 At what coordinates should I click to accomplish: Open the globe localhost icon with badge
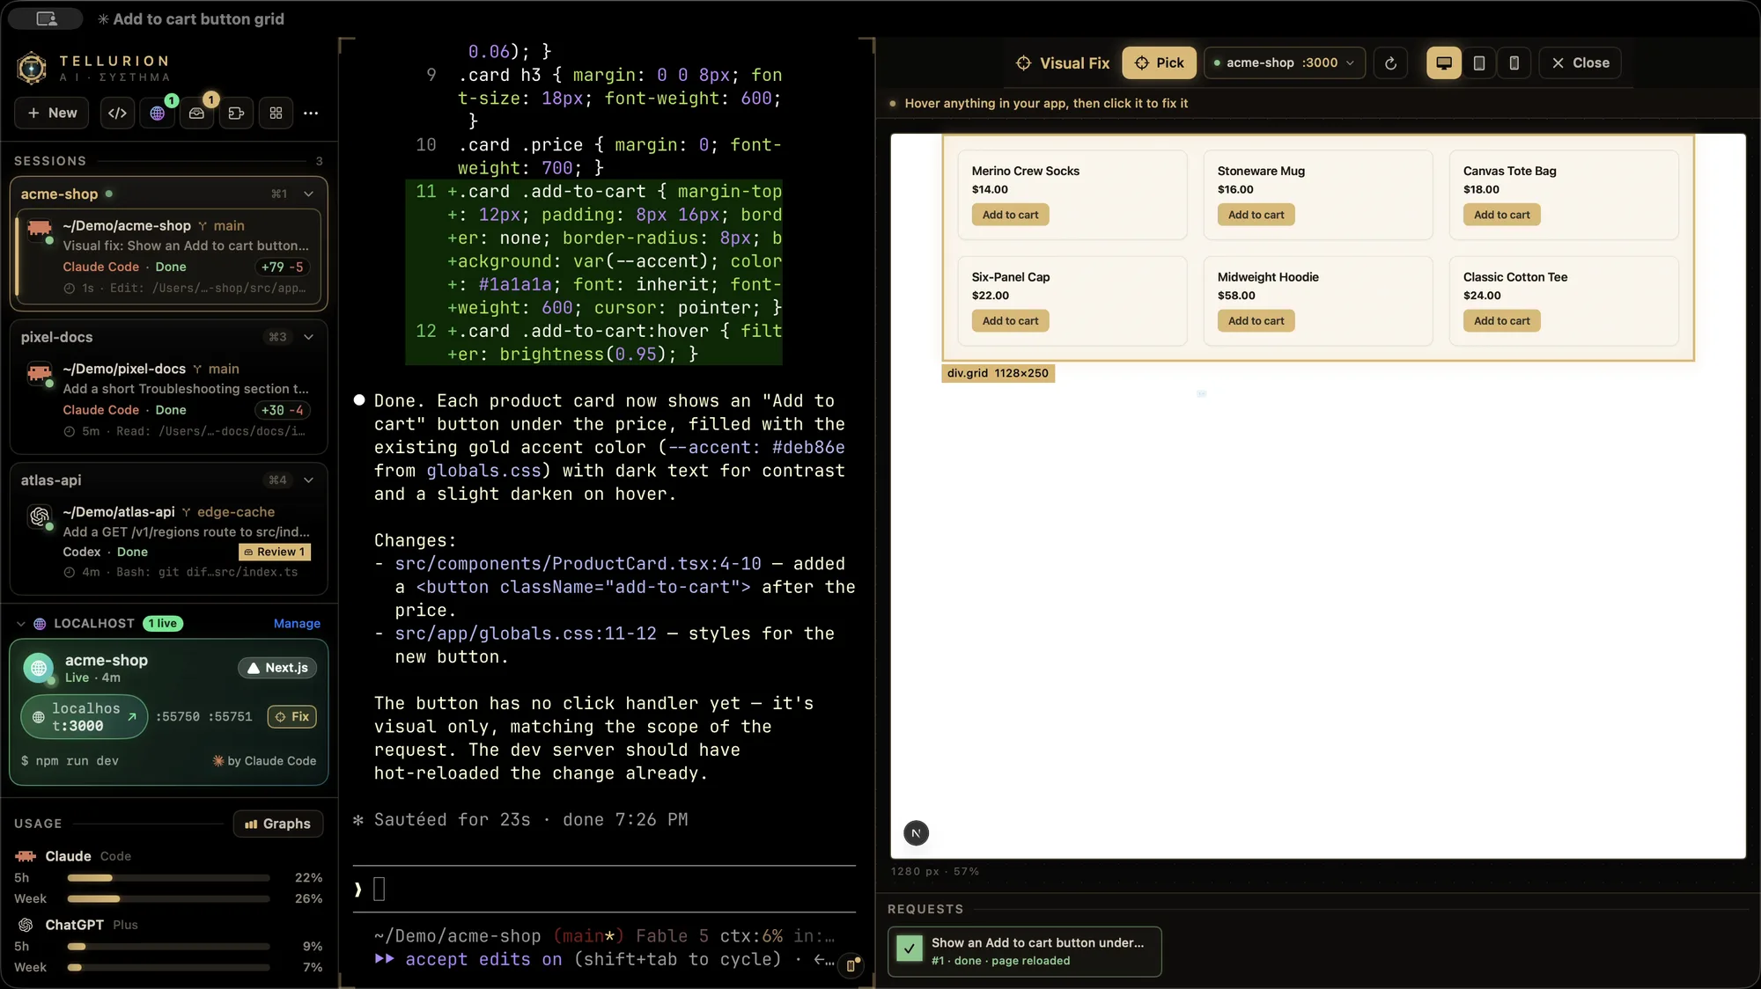point(158,113)
